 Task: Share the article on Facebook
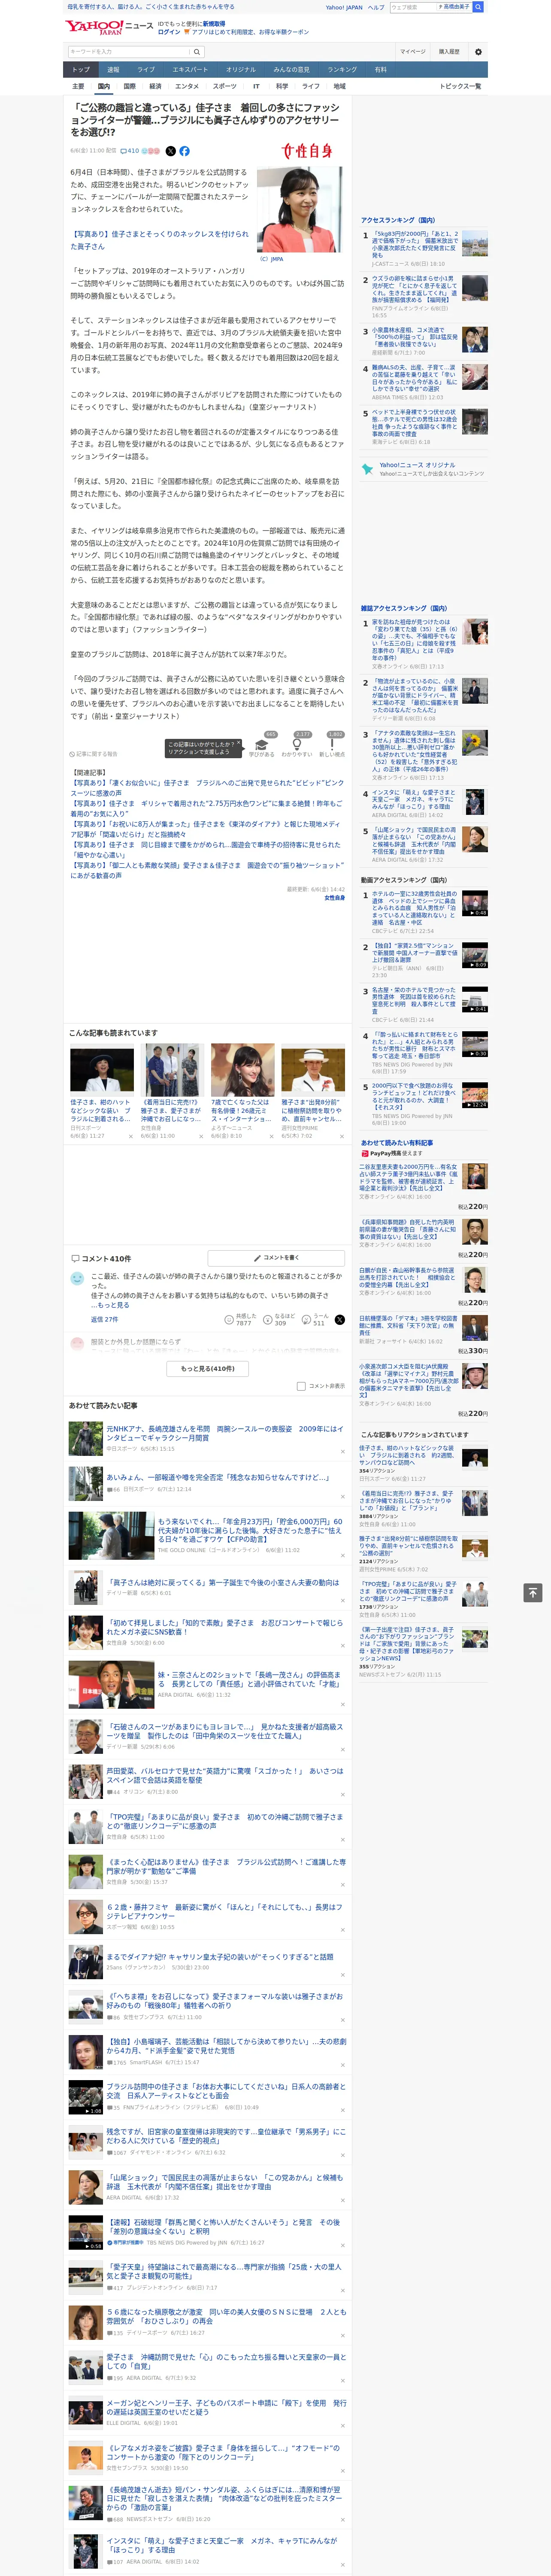click(x=185, y=151)
